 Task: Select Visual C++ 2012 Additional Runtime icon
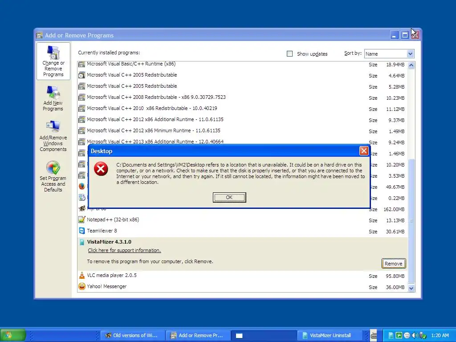82,119
